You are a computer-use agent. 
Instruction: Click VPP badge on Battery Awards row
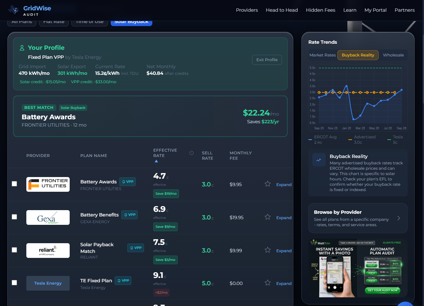(127, 182)
